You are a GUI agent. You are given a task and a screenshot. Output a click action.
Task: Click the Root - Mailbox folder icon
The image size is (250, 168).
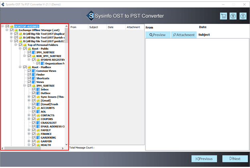click(x=29, y=67)
